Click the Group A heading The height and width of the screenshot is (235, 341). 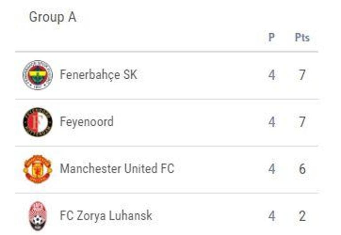click(x=52, y=17)
